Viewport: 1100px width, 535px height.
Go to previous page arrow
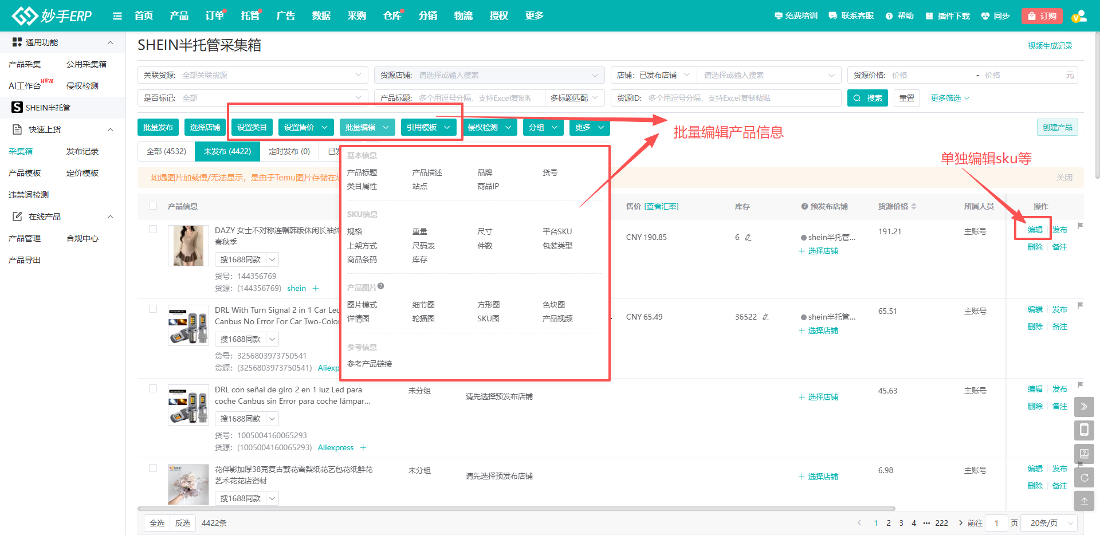pos(859,523)
